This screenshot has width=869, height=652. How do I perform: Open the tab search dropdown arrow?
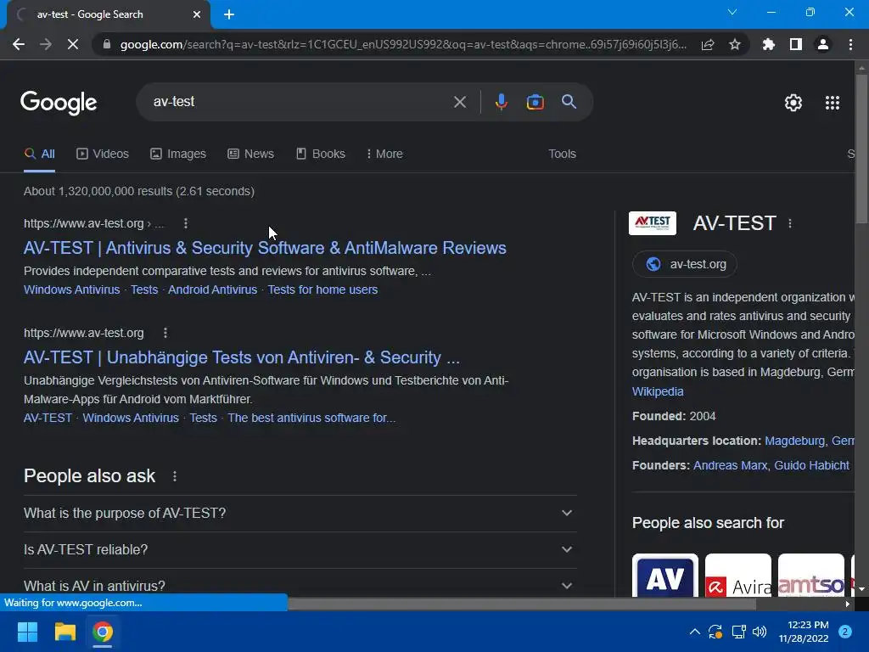click(732, 12)
